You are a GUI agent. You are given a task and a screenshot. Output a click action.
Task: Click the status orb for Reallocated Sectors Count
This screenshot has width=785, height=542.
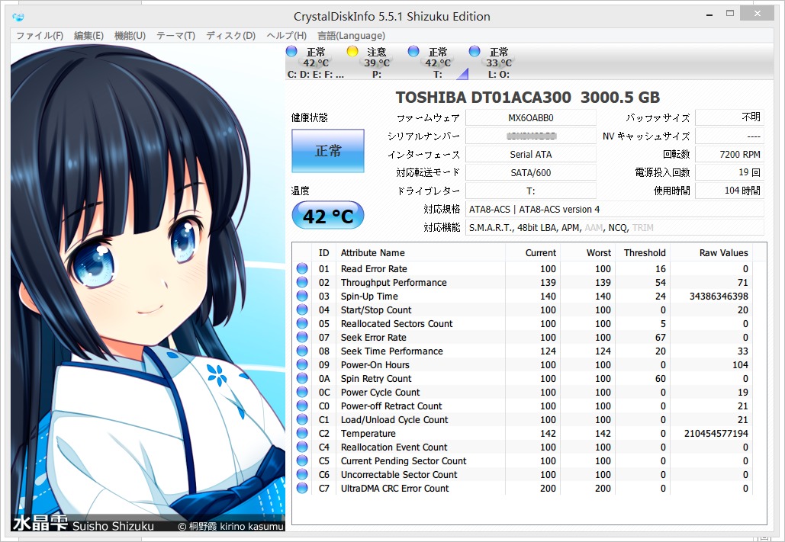point(302,324)
